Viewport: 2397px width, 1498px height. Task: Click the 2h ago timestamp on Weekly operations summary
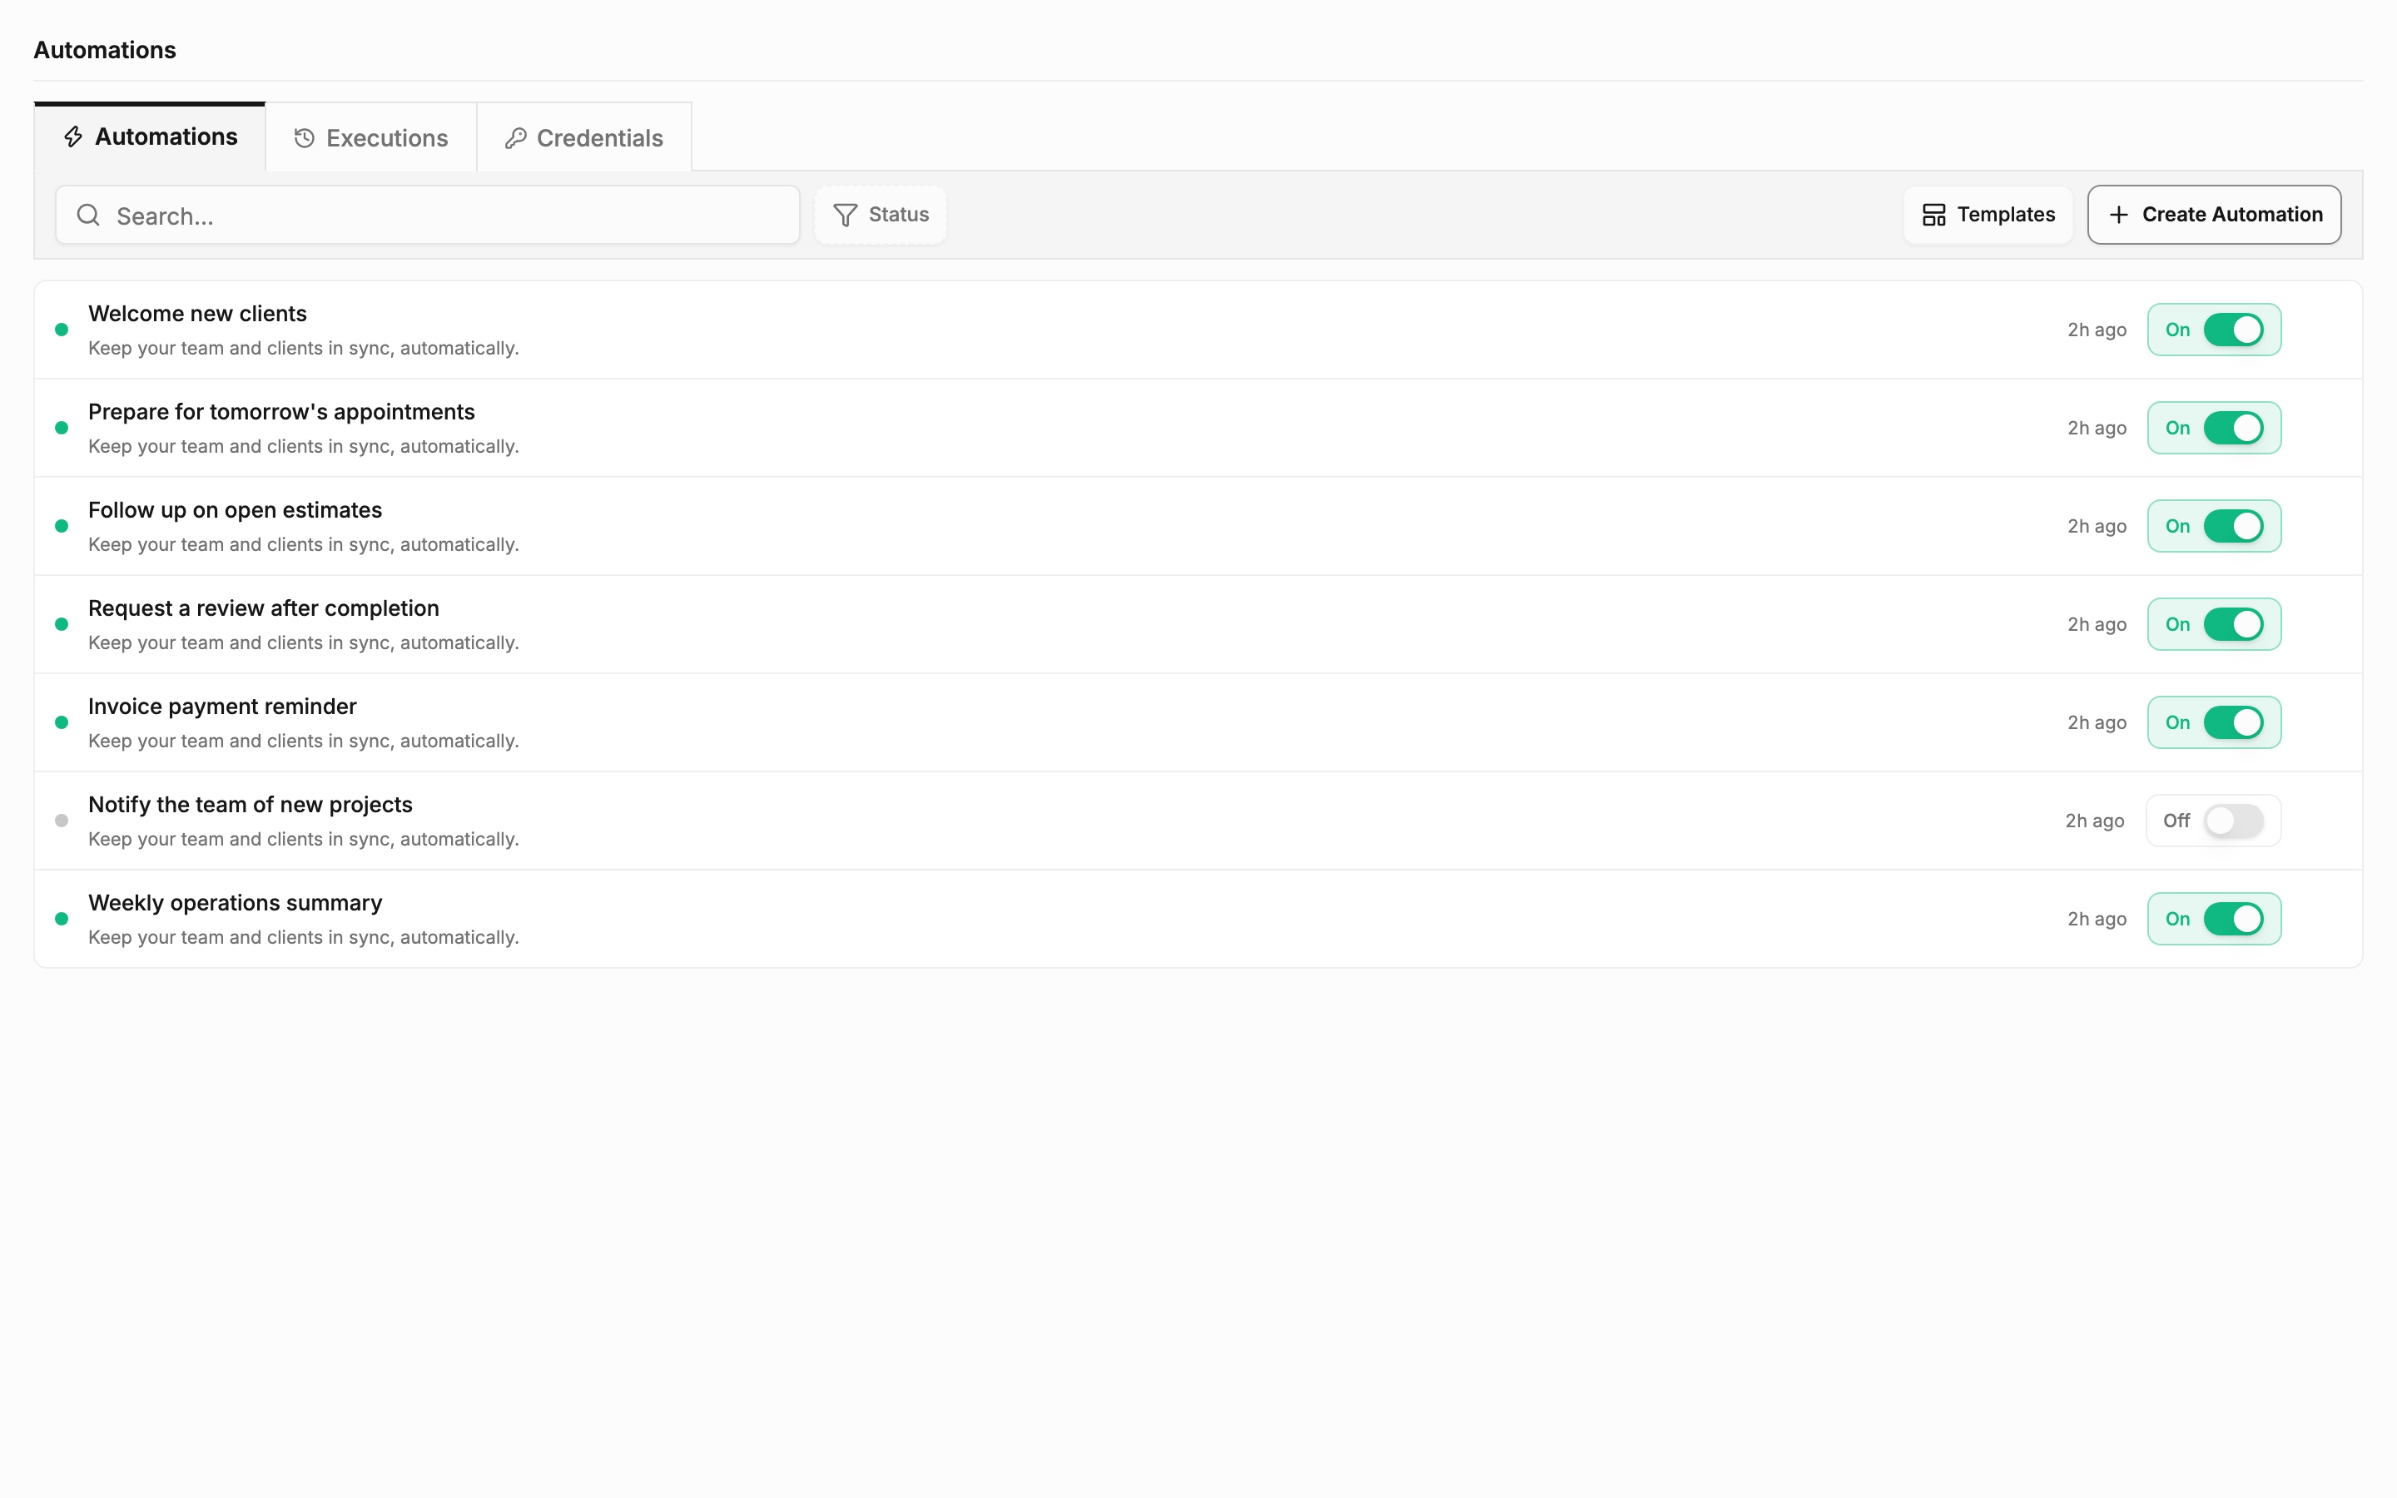coord(2097,920)
